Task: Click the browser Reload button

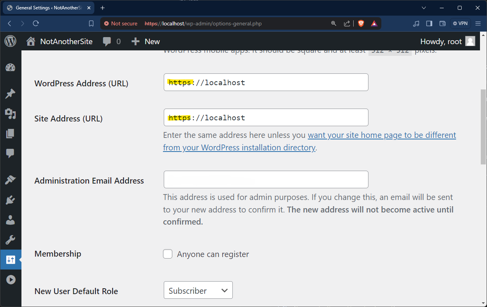Action: click(36, 23)
